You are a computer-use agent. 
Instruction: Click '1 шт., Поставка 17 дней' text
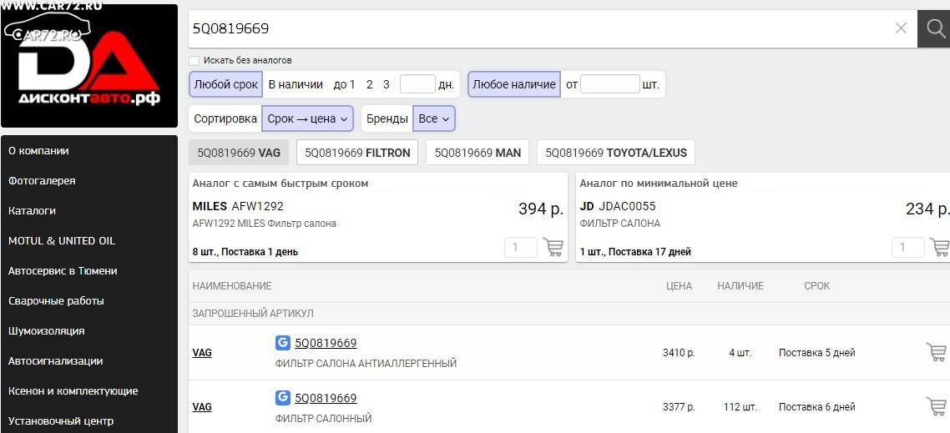click(635, 251)
